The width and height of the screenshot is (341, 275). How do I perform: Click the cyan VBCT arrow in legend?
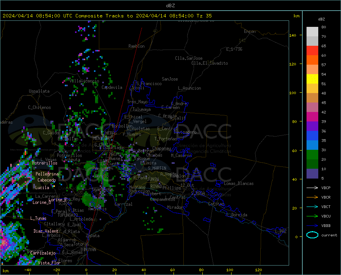312,207
